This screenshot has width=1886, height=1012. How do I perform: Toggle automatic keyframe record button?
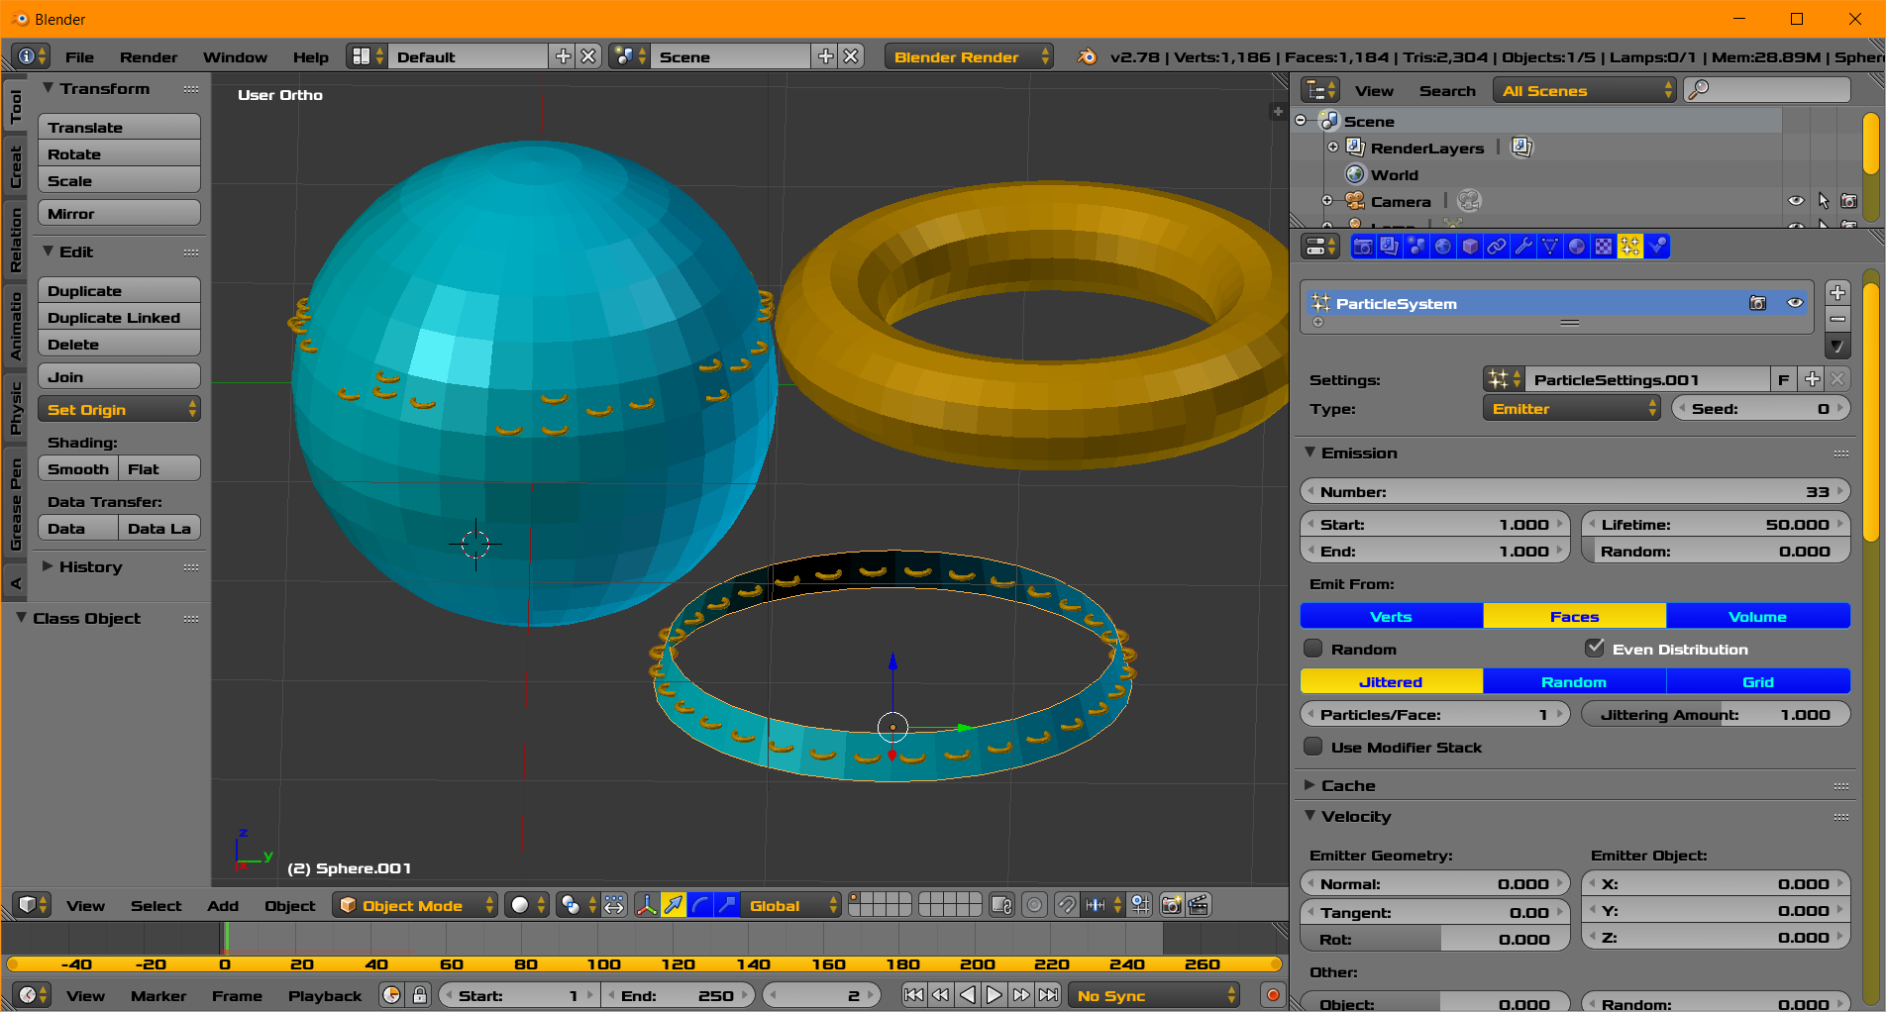tap(1273, 995)
